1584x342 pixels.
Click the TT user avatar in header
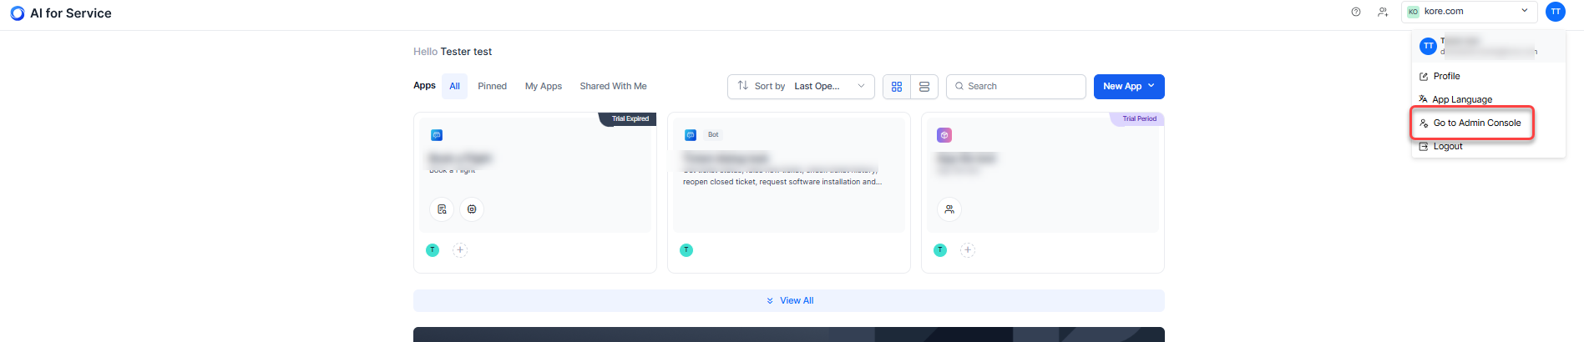tap(1555, 12)
